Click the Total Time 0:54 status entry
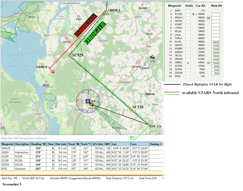243x191 pixels. [148, 178]
